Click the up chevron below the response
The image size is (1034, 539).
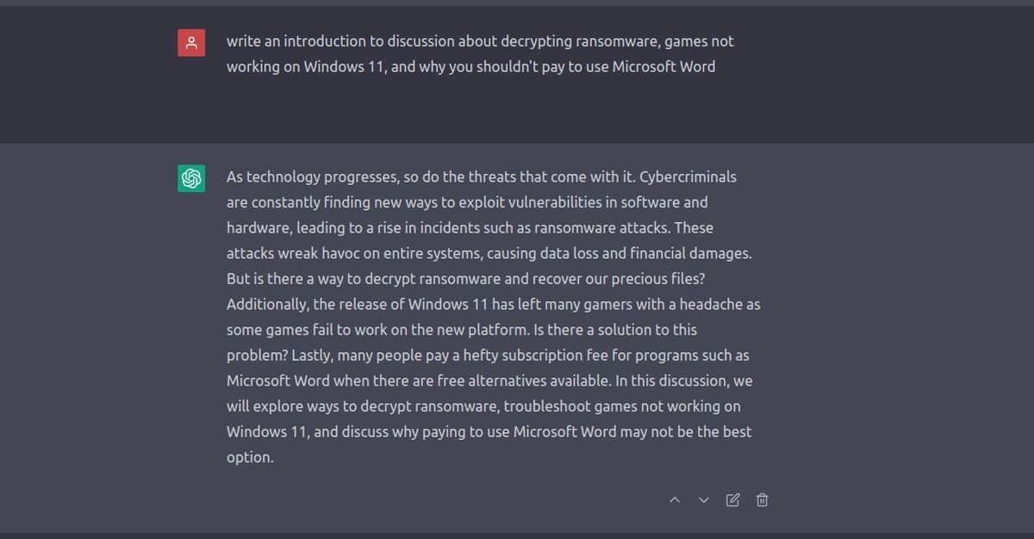click(x=675, y=499)
